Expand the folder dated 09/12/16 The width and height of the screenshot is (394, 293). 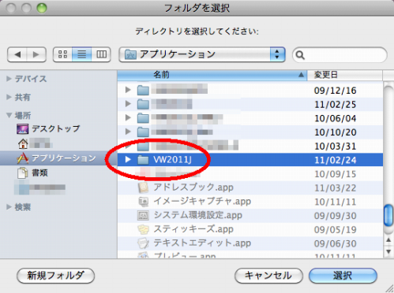tap(128, 90)
